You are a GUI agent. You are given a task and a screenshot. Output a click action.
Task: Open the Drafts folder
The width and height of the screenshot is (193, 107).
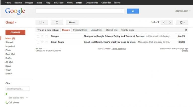pyautogui.click(x=8, y=58)
